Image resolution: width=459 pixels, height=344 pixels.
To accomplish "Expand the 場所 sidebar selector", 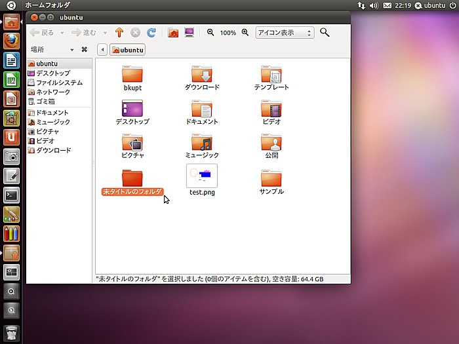I will 52,49.
